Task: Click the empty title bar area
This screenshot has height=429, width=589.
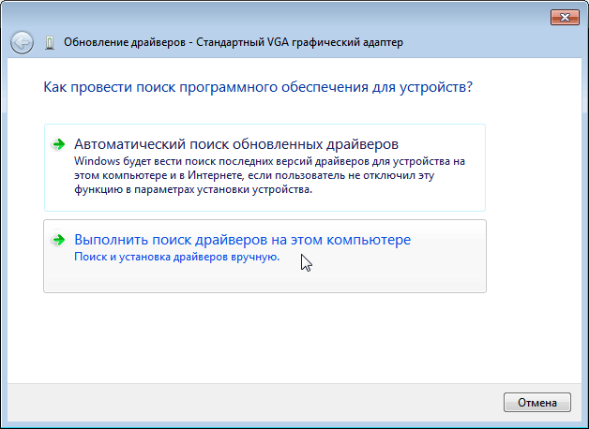Action: click(x=281, y=15)
